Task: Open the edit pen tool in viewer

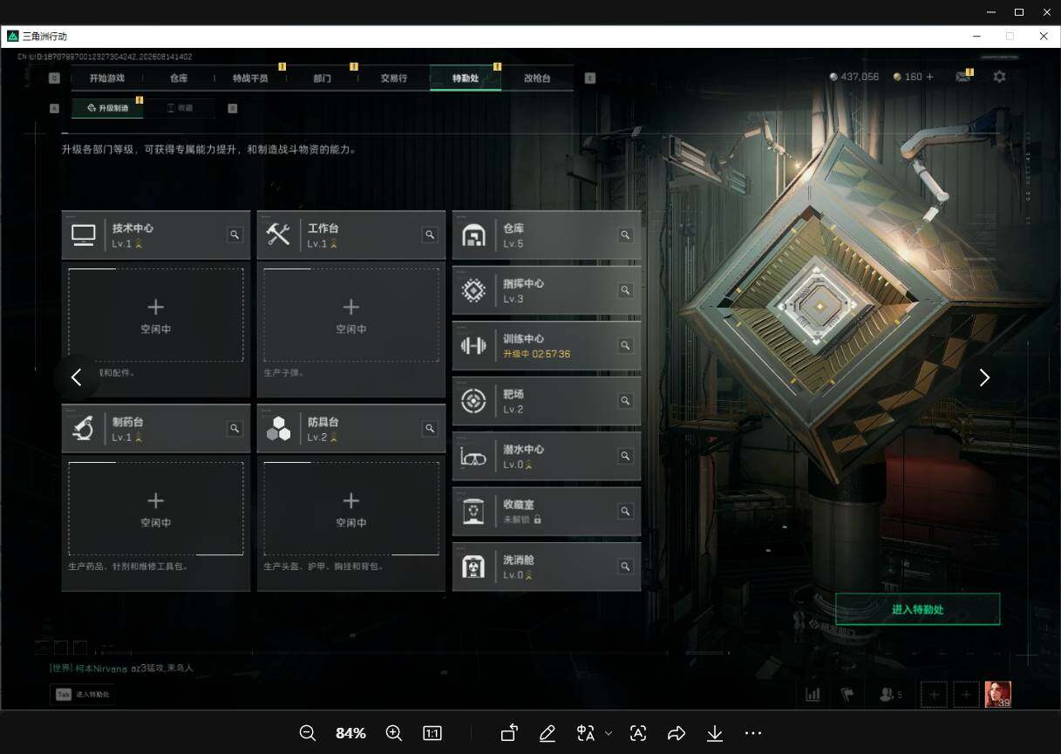Action: click(548, 733)
